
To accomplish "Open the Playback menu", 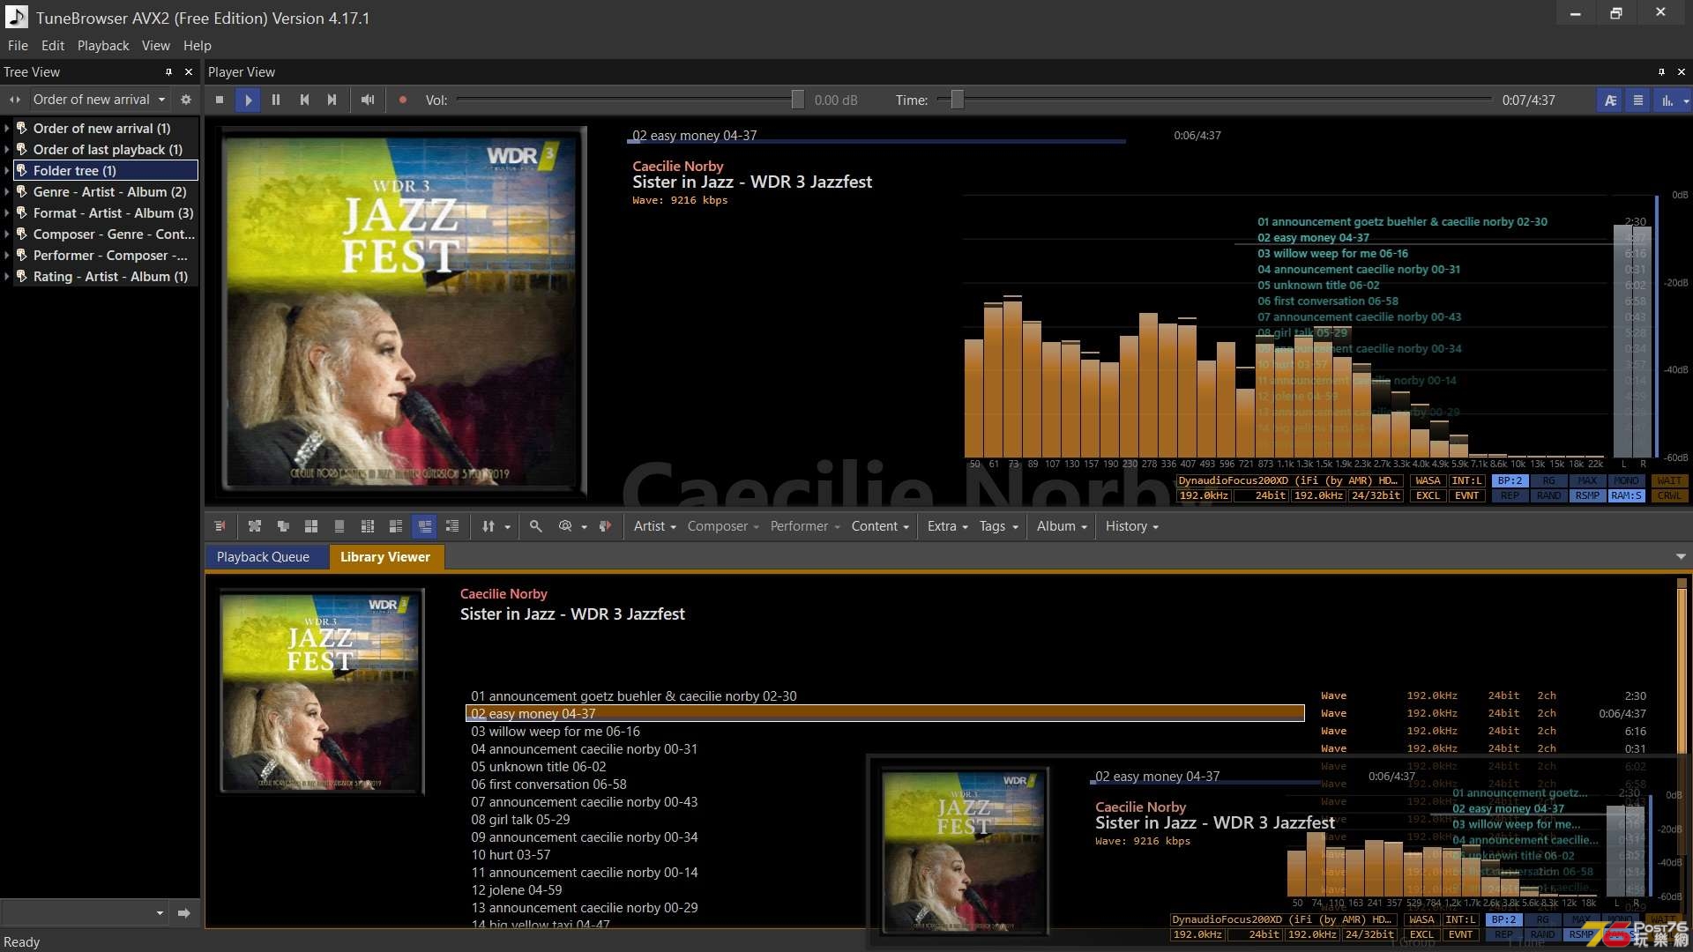I will pyautogui.click(x=103, y=46).
